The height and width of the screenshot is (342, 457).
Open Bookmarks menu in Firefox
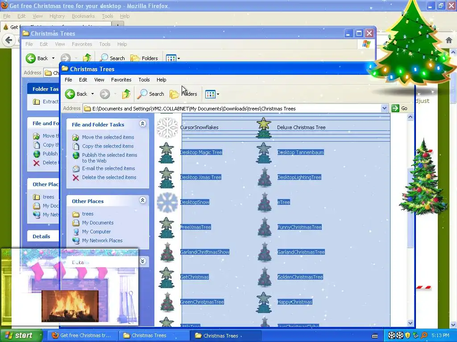click(x=83, y=16)
